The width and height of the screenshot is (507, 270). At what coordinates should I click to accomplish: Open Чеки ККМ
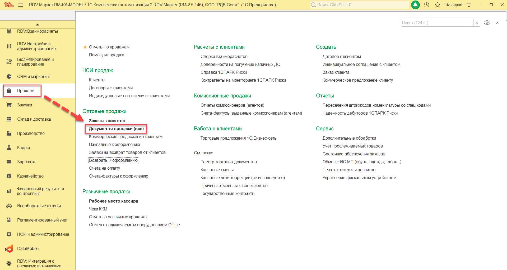(x=98, y=209)
